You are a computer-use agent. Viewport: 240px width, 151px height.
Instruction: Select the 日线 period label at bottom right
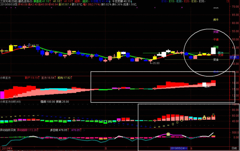(x=234, y=148)
